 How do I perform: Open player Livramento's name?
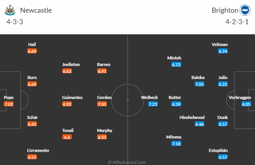pyautogui.click(x=38, y=150)
